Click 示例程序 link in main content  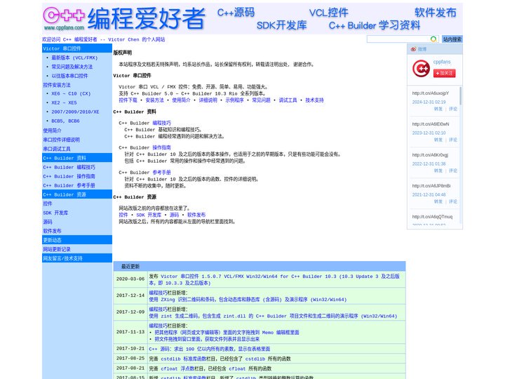234,100
